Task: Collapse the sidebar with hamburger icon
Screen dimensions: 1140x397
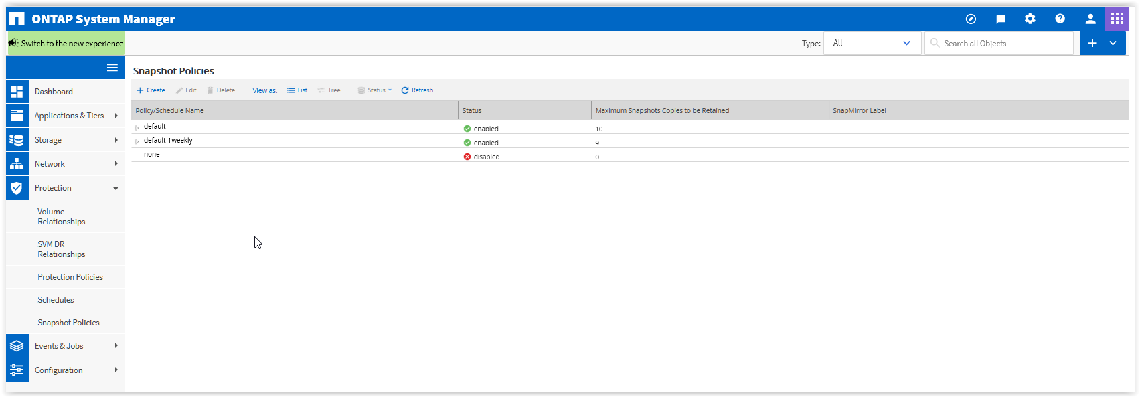Action: click(112, 68)
